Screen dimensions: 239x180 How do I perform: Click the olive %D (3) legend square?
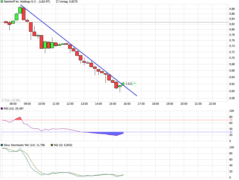52,145
